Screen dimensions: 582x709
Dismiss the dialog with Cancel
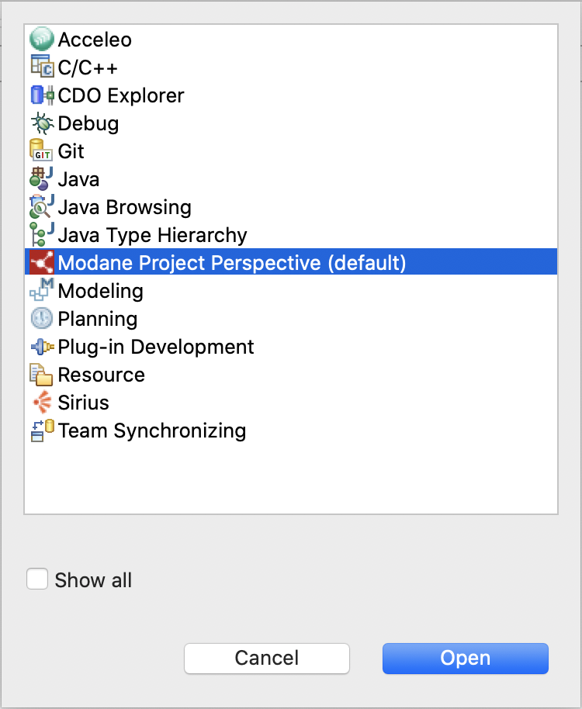point(267,659)
